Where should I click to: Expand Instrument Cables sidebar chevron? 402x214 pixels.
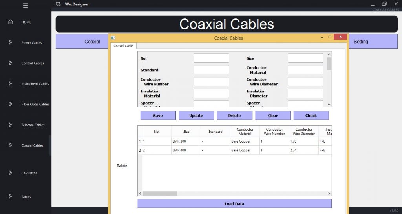[11, 83]
